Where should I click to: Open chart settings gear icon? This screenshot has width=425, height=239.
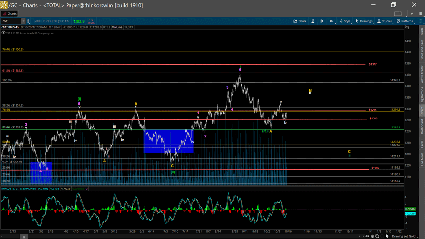(322, 21)
